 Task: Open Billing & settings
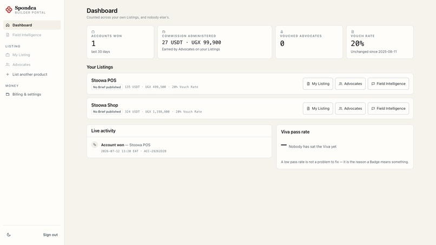click(32, 94)
